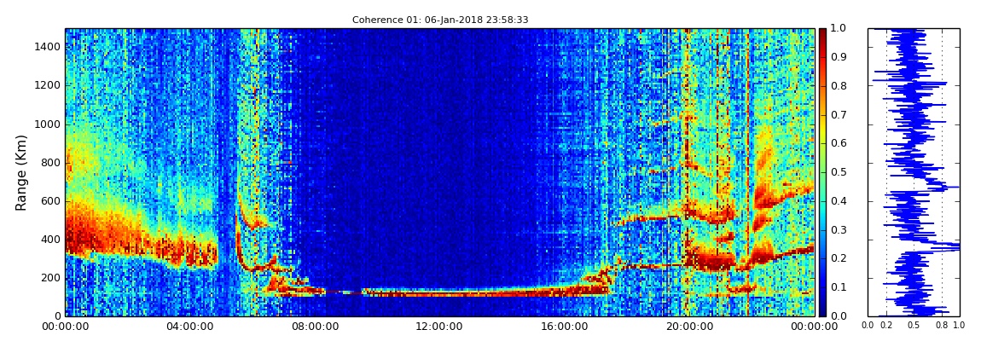Click the green middle of the colorbar
The width and height of the screenshot is (981, 347).
(822, 172)
